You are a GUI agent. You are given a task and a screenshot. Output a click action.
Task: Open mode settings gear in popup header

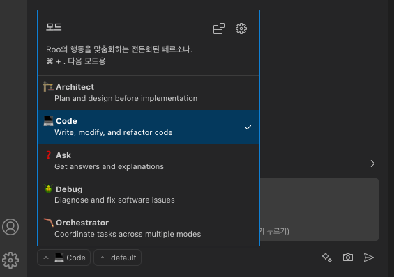coord(241,29)
